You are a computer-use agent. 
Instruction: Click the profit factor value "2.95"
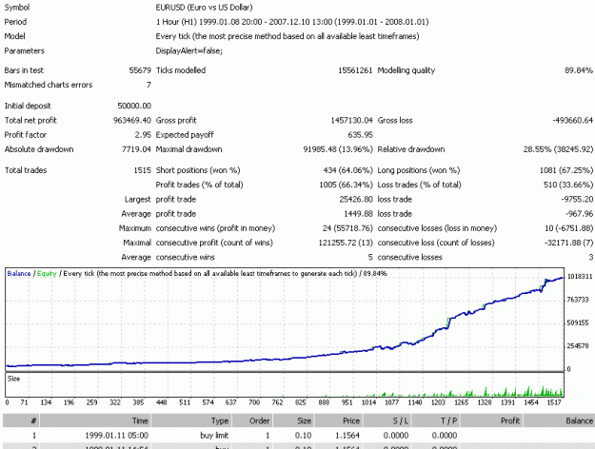[143, 135]
